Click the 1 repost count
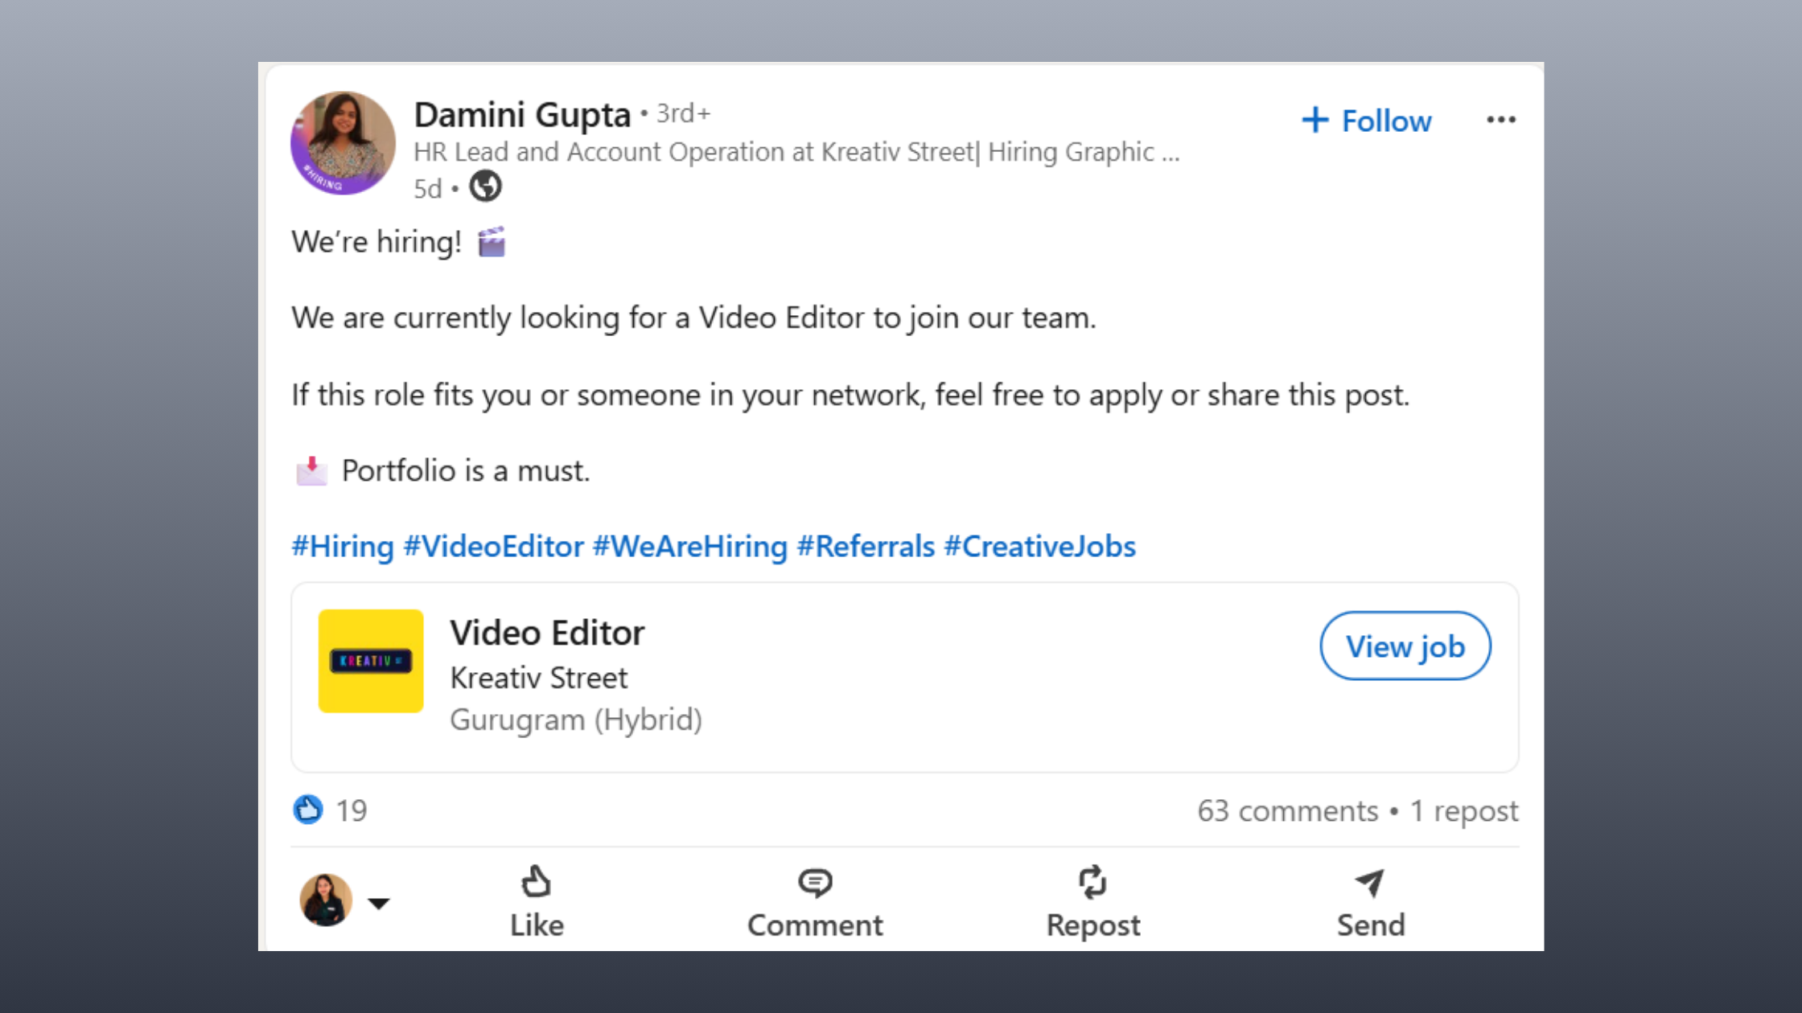Image resolution: width=1802 pixels, height=1013 pixels. point(1464,810)
